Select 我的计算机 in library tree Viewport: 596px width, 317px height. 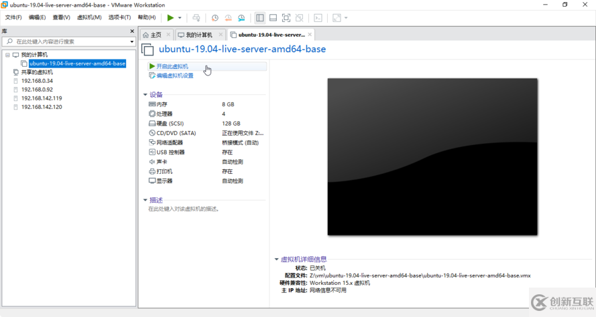click(x=34, y=55)
